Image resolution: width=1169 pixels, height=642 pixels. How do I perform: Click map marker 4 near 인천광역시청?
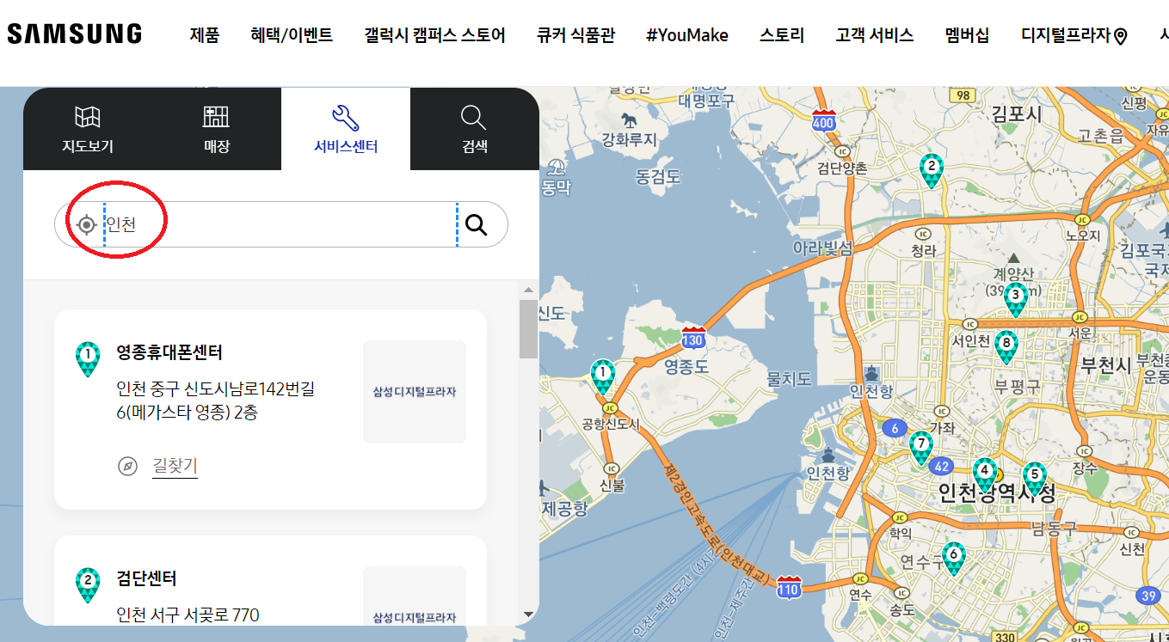tap(985, 475)
